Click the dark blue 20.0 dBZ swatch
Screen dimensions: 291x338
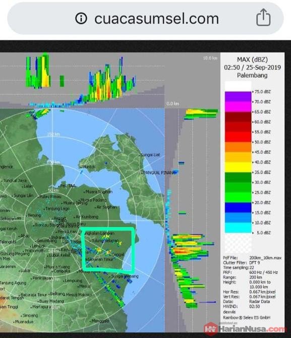point(238,207)
